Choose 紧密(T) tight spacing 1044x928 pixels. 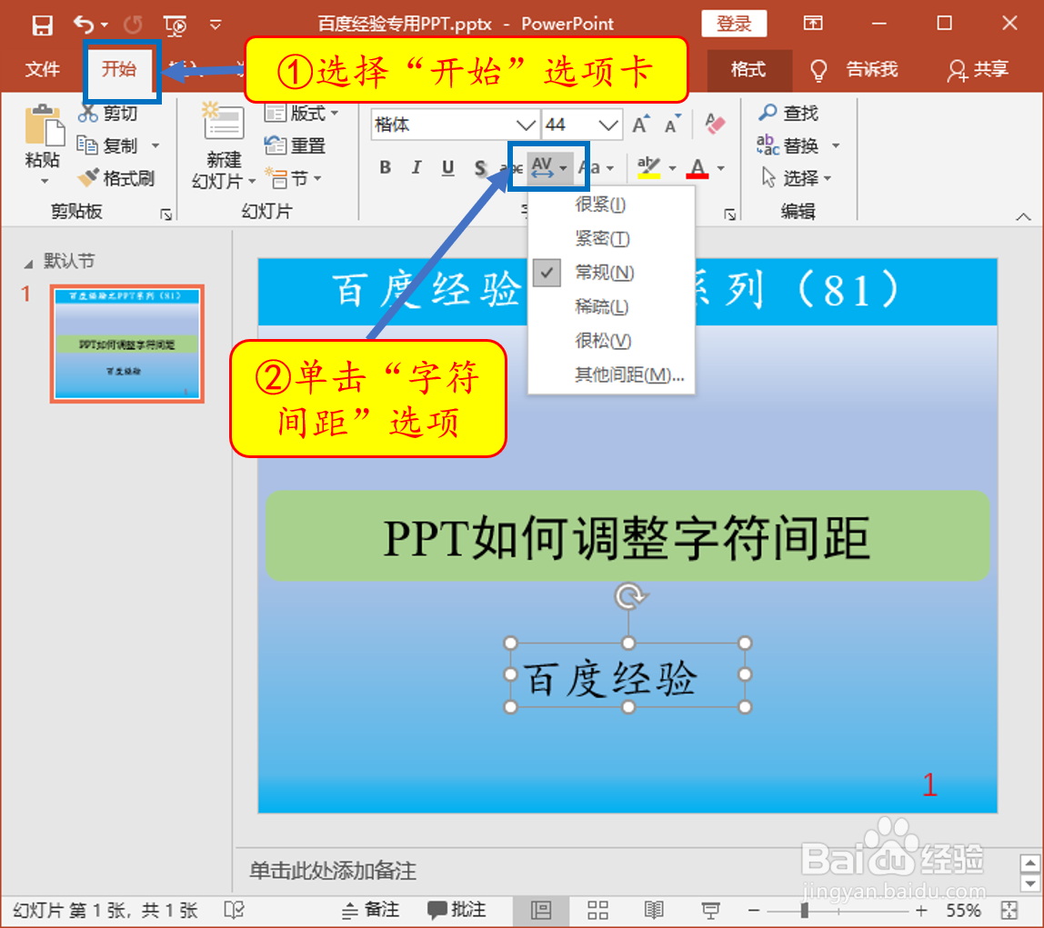[611, 238]
